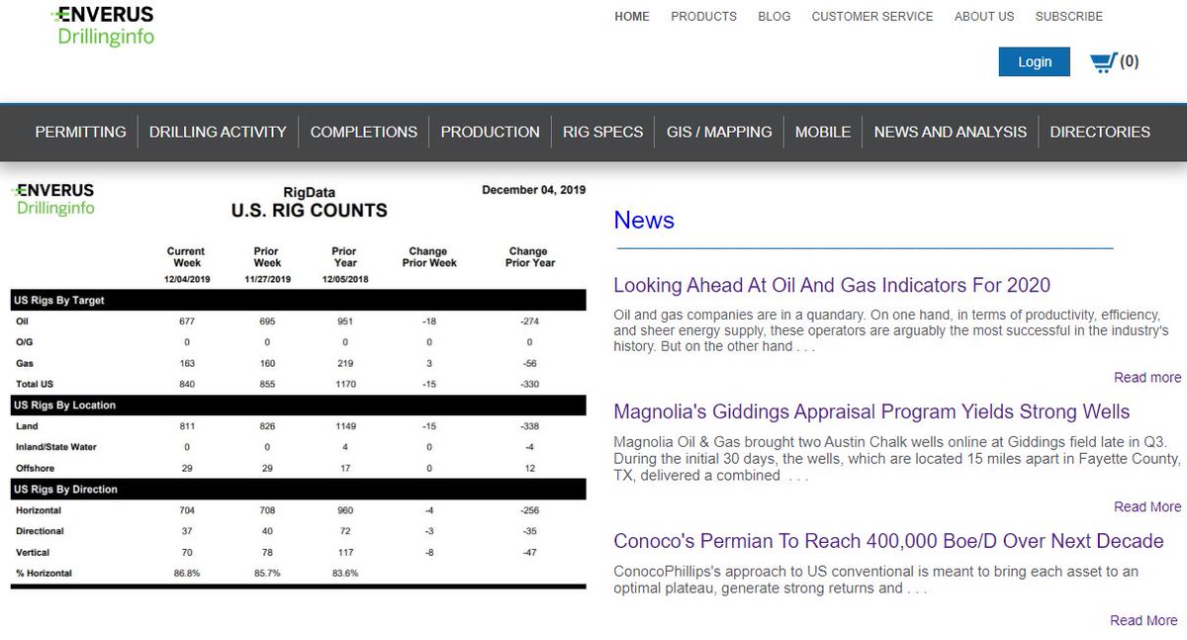Viewport: 1187px width, 640px height.
Task: Open Looking Ahead At Oil And Gas article
Action: (x=832, y=285)
